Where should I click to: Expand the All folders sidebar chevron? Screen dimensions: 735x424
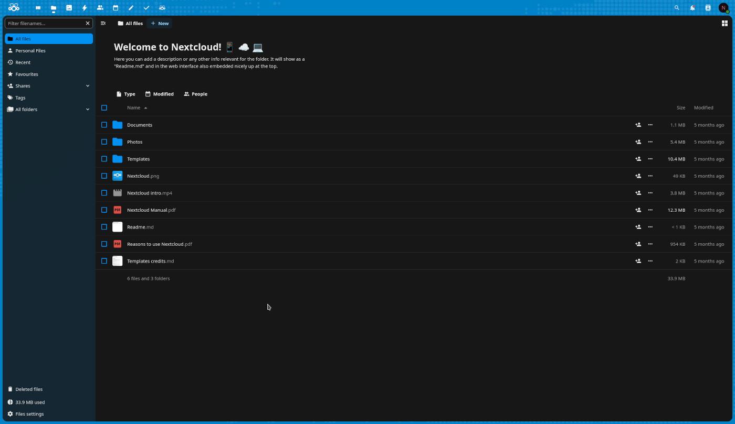[x=88, y=110]
